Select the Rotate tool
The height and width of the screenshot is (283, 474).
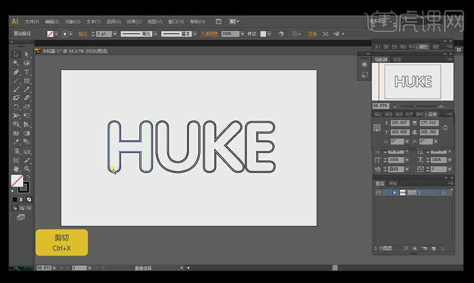pos(16,107)
